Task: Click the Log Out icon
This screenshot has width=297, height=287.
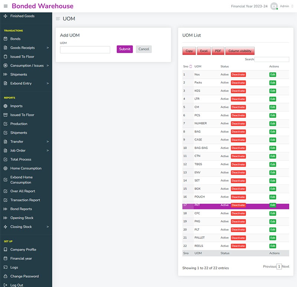Action: (6, 285)
